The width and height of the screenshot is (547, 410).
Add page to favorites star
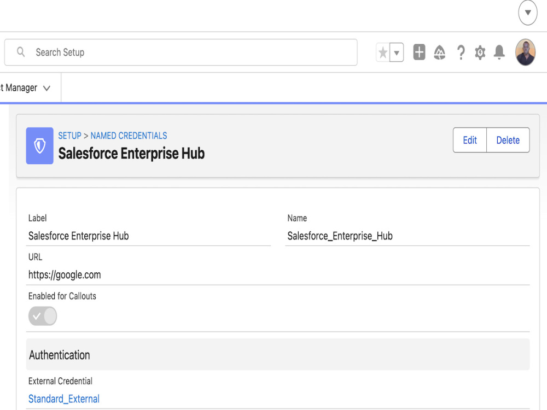(383, 52)
